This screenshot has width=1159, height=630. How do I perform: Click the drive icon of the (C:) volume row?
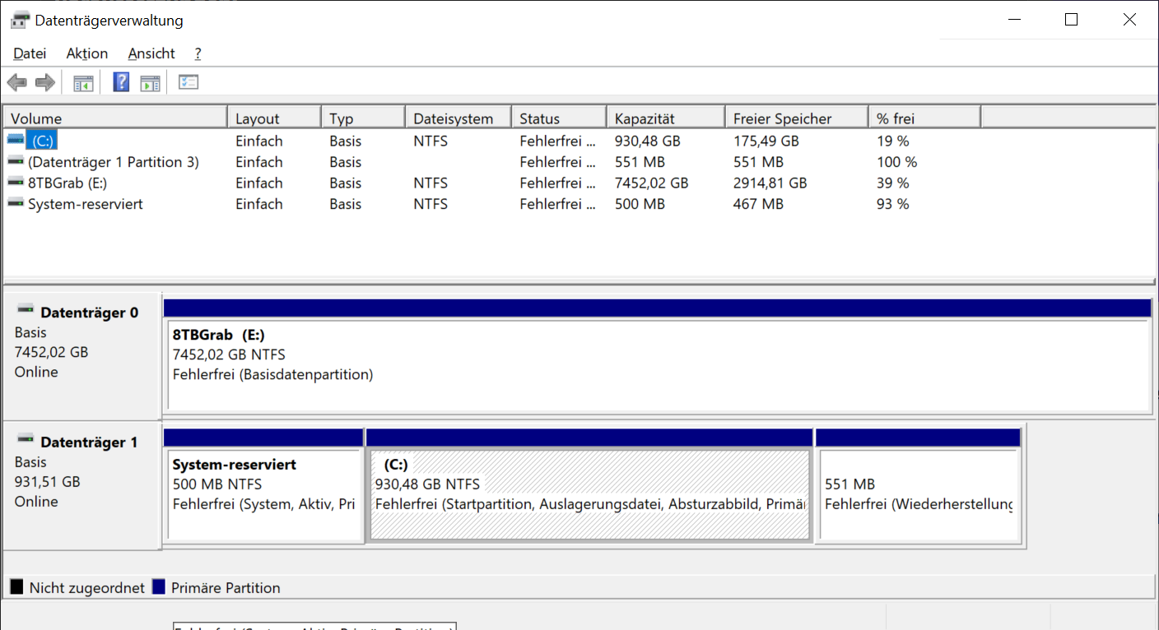(16, 141)
